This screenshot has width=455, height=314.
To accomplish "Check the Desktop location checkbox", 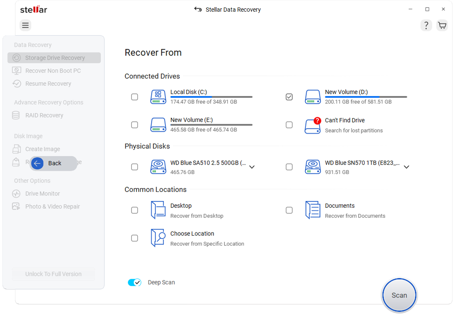I will coord(134,210).
